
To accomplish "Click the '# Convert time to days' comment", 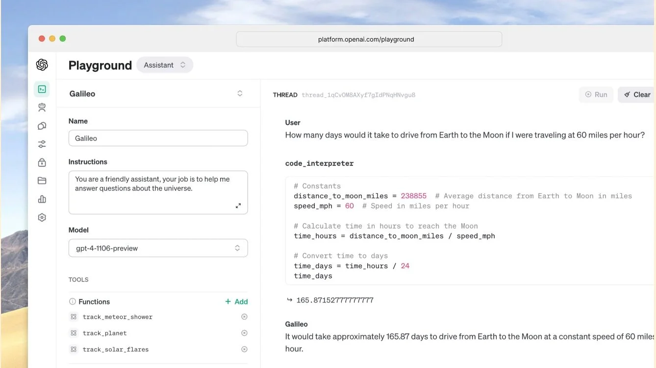I will click(x=341, y=255).
